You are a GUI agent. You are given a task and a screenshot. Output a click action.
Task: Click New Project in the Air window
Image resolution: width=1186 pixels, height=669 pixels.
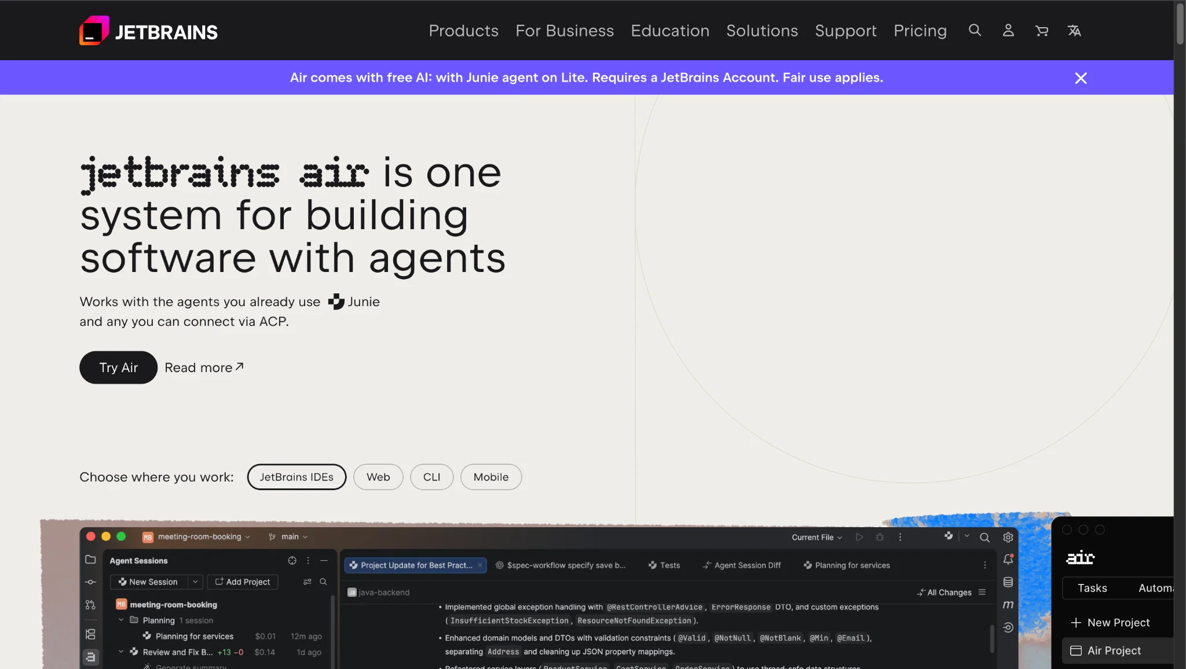coord(1110,623)
